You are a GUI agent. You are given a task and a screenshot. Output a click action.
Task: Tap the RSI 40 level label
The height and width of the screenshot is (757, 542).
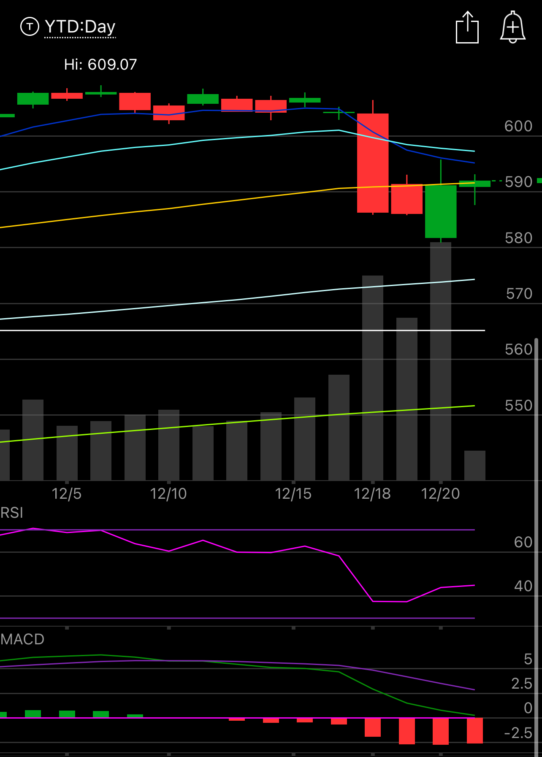point(523,586)
